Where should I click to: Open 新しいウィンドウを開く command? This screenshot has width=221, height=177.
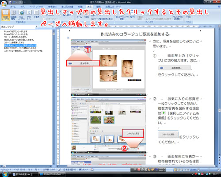pos(122,15)
